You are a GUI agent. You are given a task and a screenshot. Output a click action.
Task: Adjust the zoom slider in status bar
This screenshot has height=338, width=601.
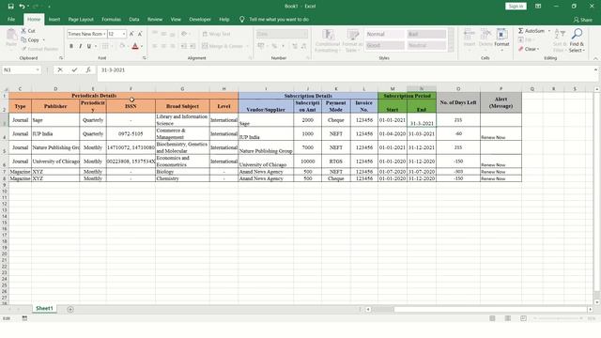click(558, 318)
